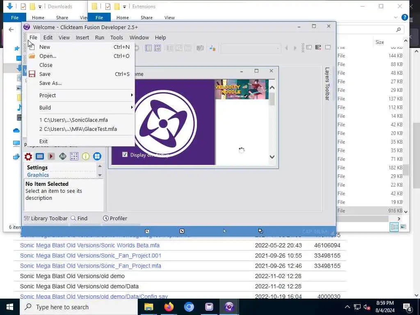Click the save disk icon beside Save
420x315 pixels.
pos(32,74)
